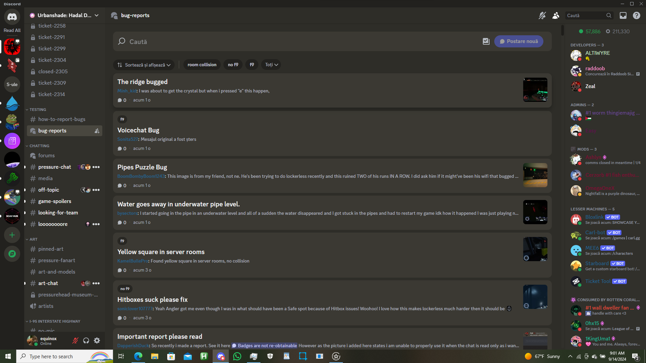
Task: Toggle the member list icon
Action: (x=556, y=15)
